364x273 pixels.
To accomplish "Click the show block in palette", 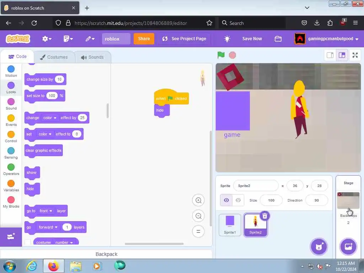I will [32, 173].
